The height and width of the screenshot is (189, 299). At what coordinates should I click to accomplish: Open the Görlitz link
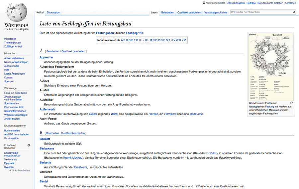coord(212,153)
